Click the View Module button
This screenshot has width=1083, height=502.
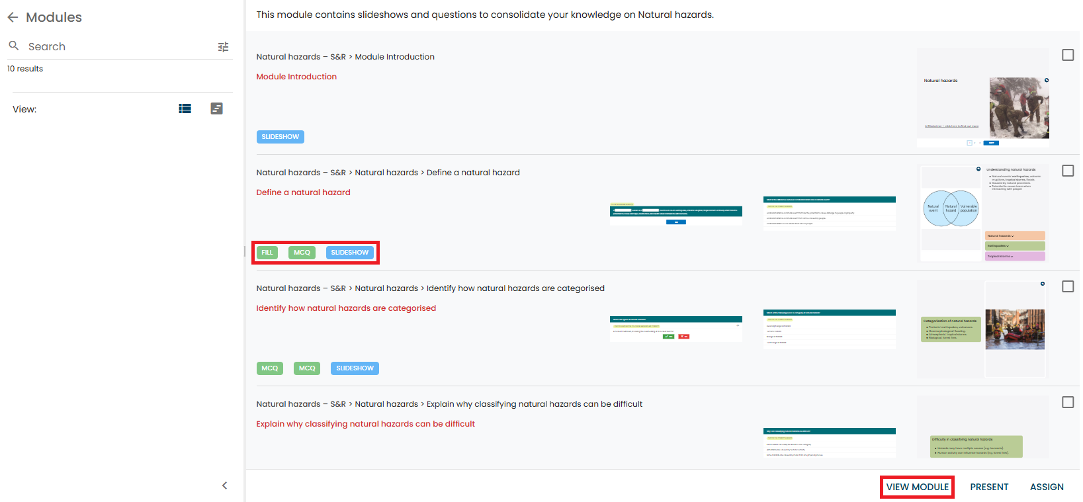pyautogui.click(x=917, y=487)
